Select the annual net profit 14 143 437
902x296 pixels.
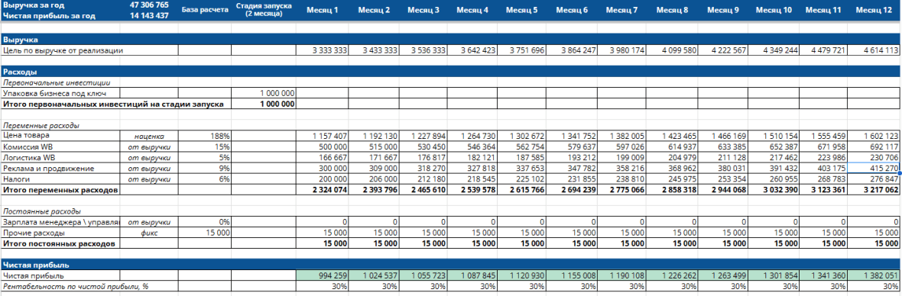pos(149,15)
